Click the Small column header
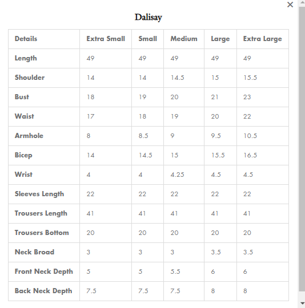 pyautogui.click(x=148, y=39)
